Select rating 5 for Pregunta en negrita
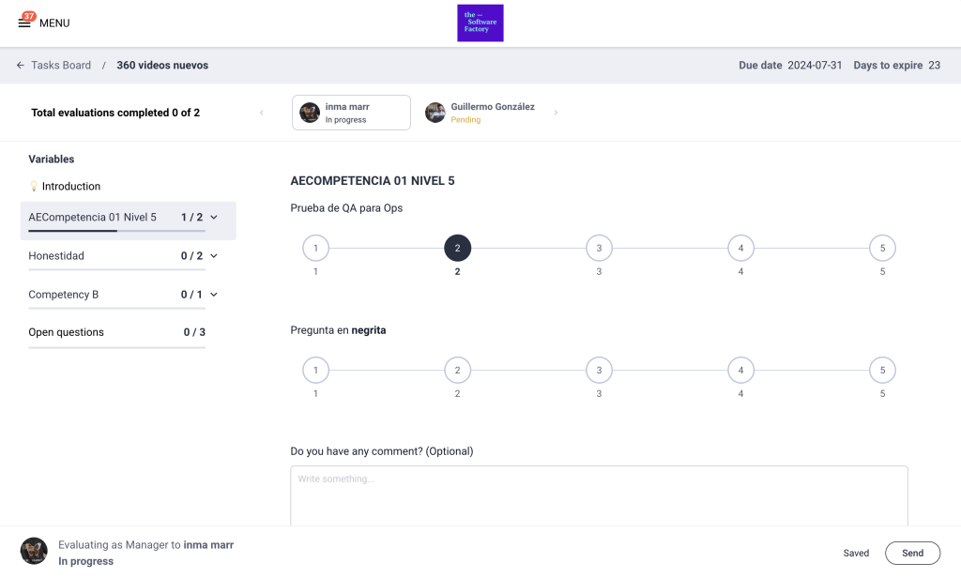Viewport: 961px width, 578px height. tap(882, 371)
